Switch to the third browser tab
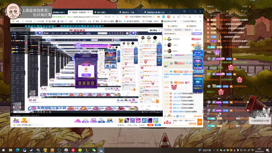272x153 pixels. pos(105,12)
